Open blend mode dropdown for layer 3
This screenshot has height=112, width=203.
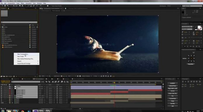[41, 90]
